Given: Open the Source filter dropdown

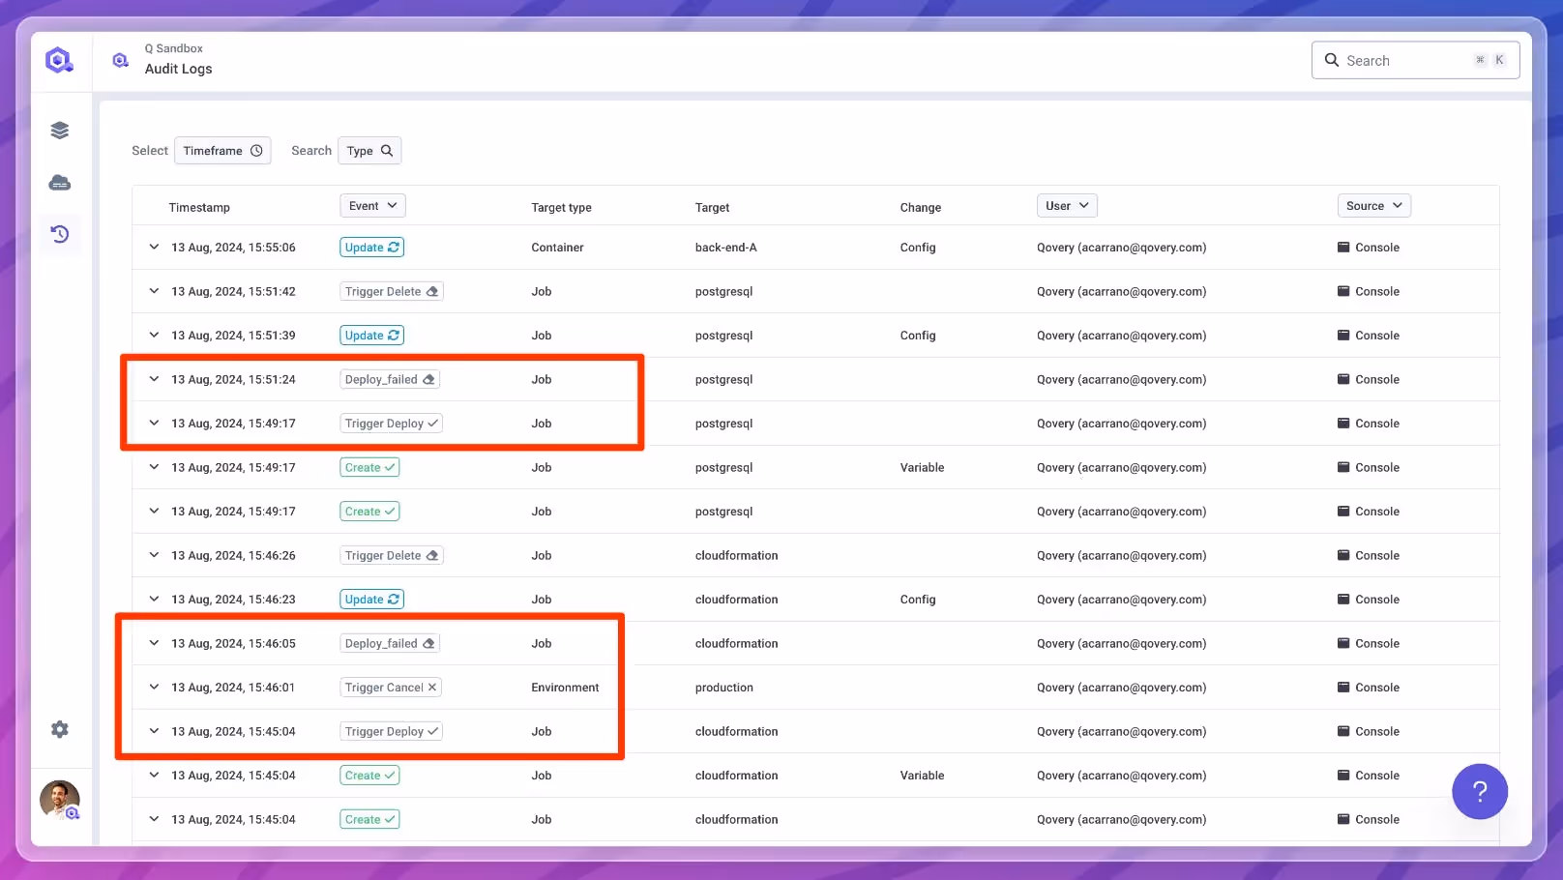Looking at the screenshot, I should pos(1373,205).
